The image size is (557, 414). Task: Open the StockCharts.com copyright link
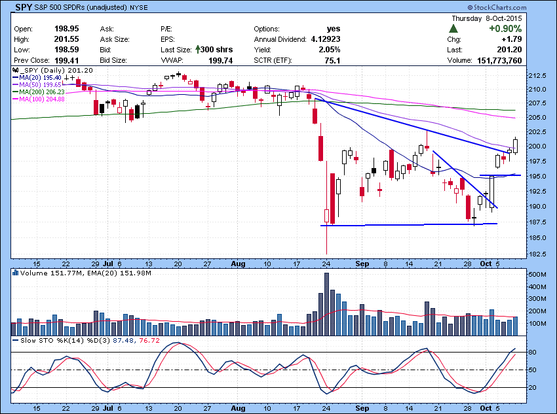click(x=497, y=7)
